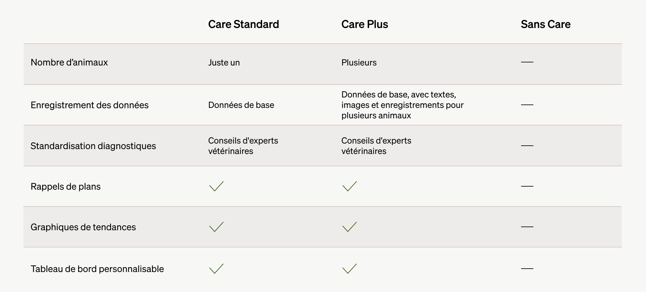Click the Nombre d'animaux row label
646x292 pixels.
point(69,62)
